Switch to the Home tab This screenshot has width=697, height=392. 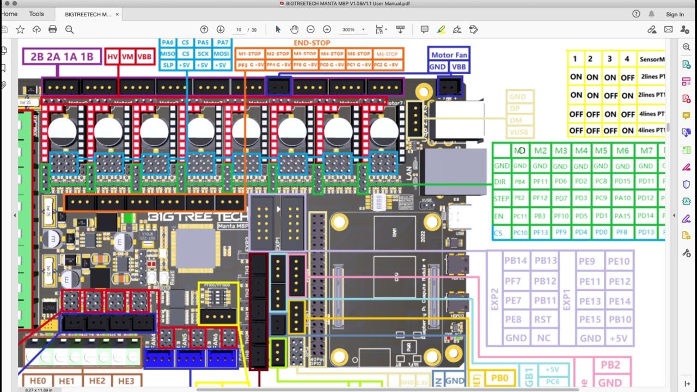click(x=9, y=14)
